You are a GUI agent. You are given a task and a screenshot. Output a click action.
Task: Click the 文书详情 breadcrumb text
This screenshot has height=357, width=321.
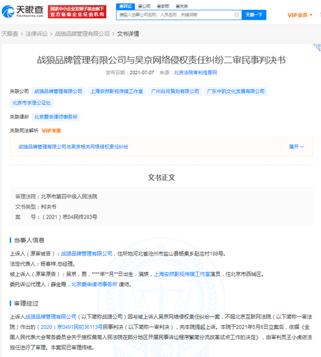128,34
